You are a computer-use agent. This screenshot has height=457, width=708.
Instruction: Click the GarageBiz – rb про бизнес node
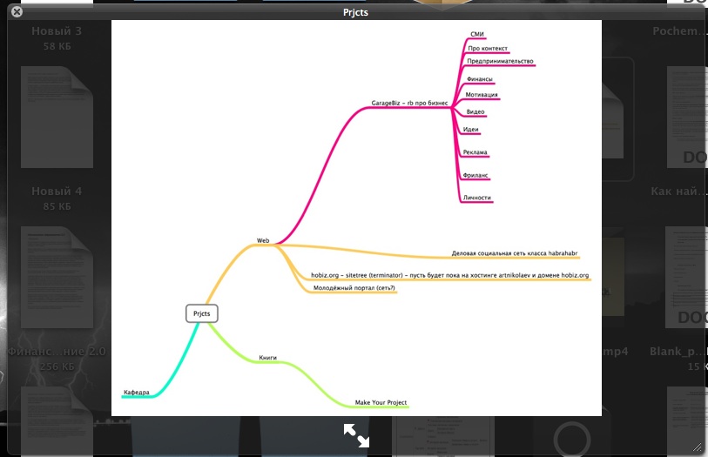[409, 103]
